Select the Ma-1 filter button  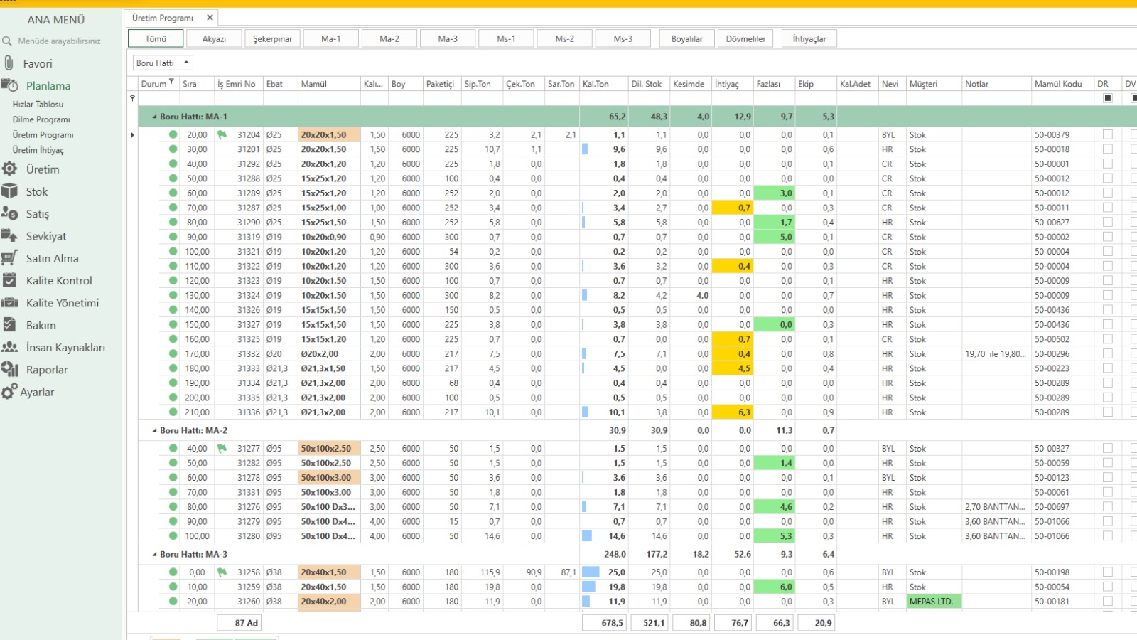330,38
